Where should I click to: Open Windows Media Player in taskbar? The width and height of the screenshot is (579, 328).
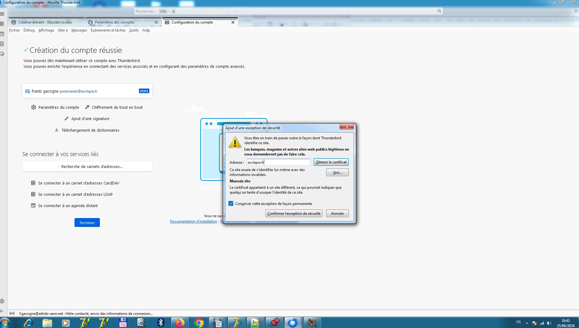pos(66,323)
